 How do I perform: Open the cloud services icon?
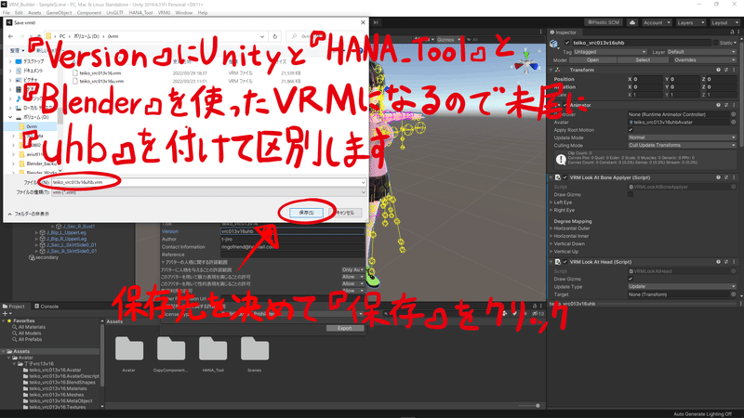pyautogui.click(x=632, y=22)
